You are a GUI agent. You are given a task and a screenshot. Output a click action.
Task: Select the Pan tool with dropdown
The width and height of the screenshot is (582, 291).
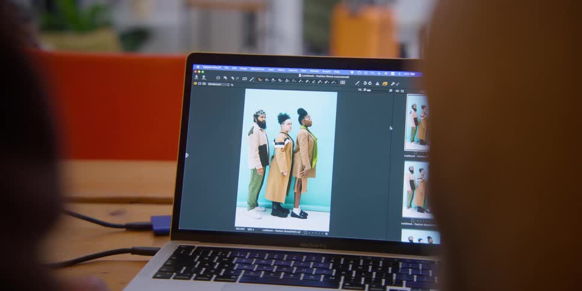(266, 80)
